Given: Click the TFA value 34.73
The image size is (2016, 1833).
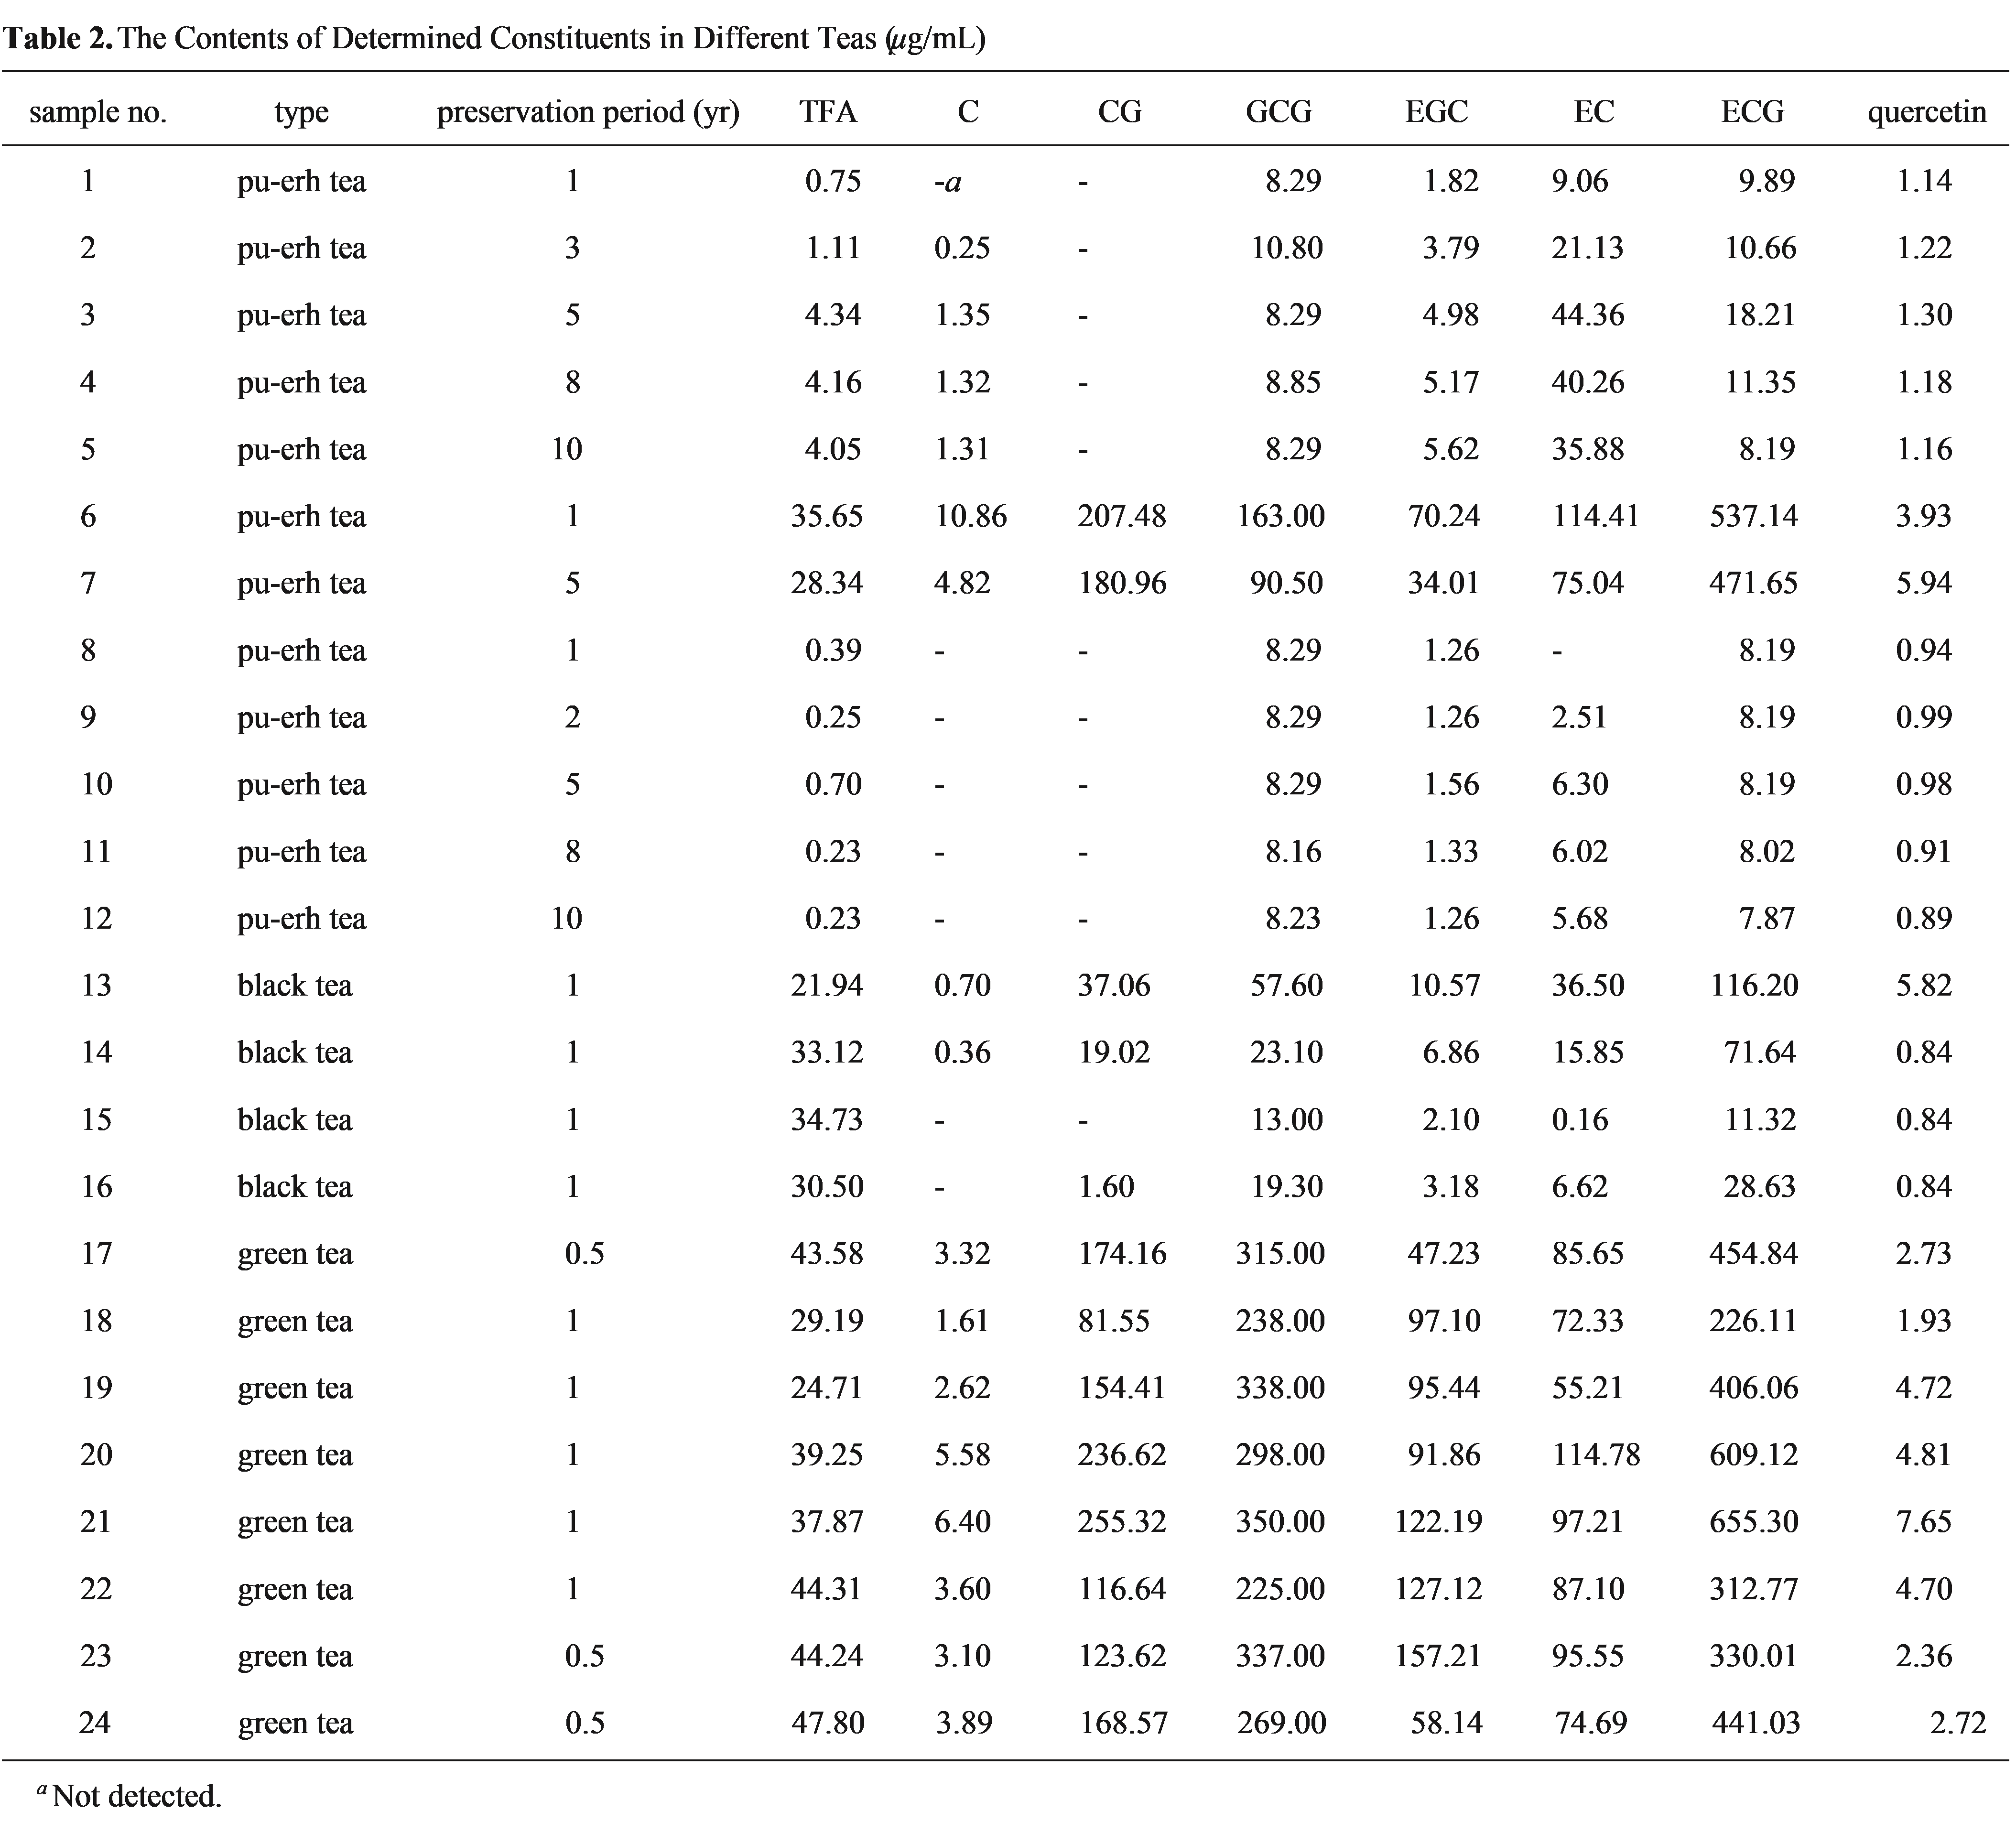Looking at the screenshot, I should click(x=827, y=1119).
